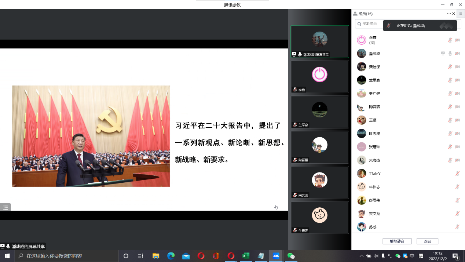Select 潘成威's screen share video thumbnail
465x262 pixels.
[319, 41]
